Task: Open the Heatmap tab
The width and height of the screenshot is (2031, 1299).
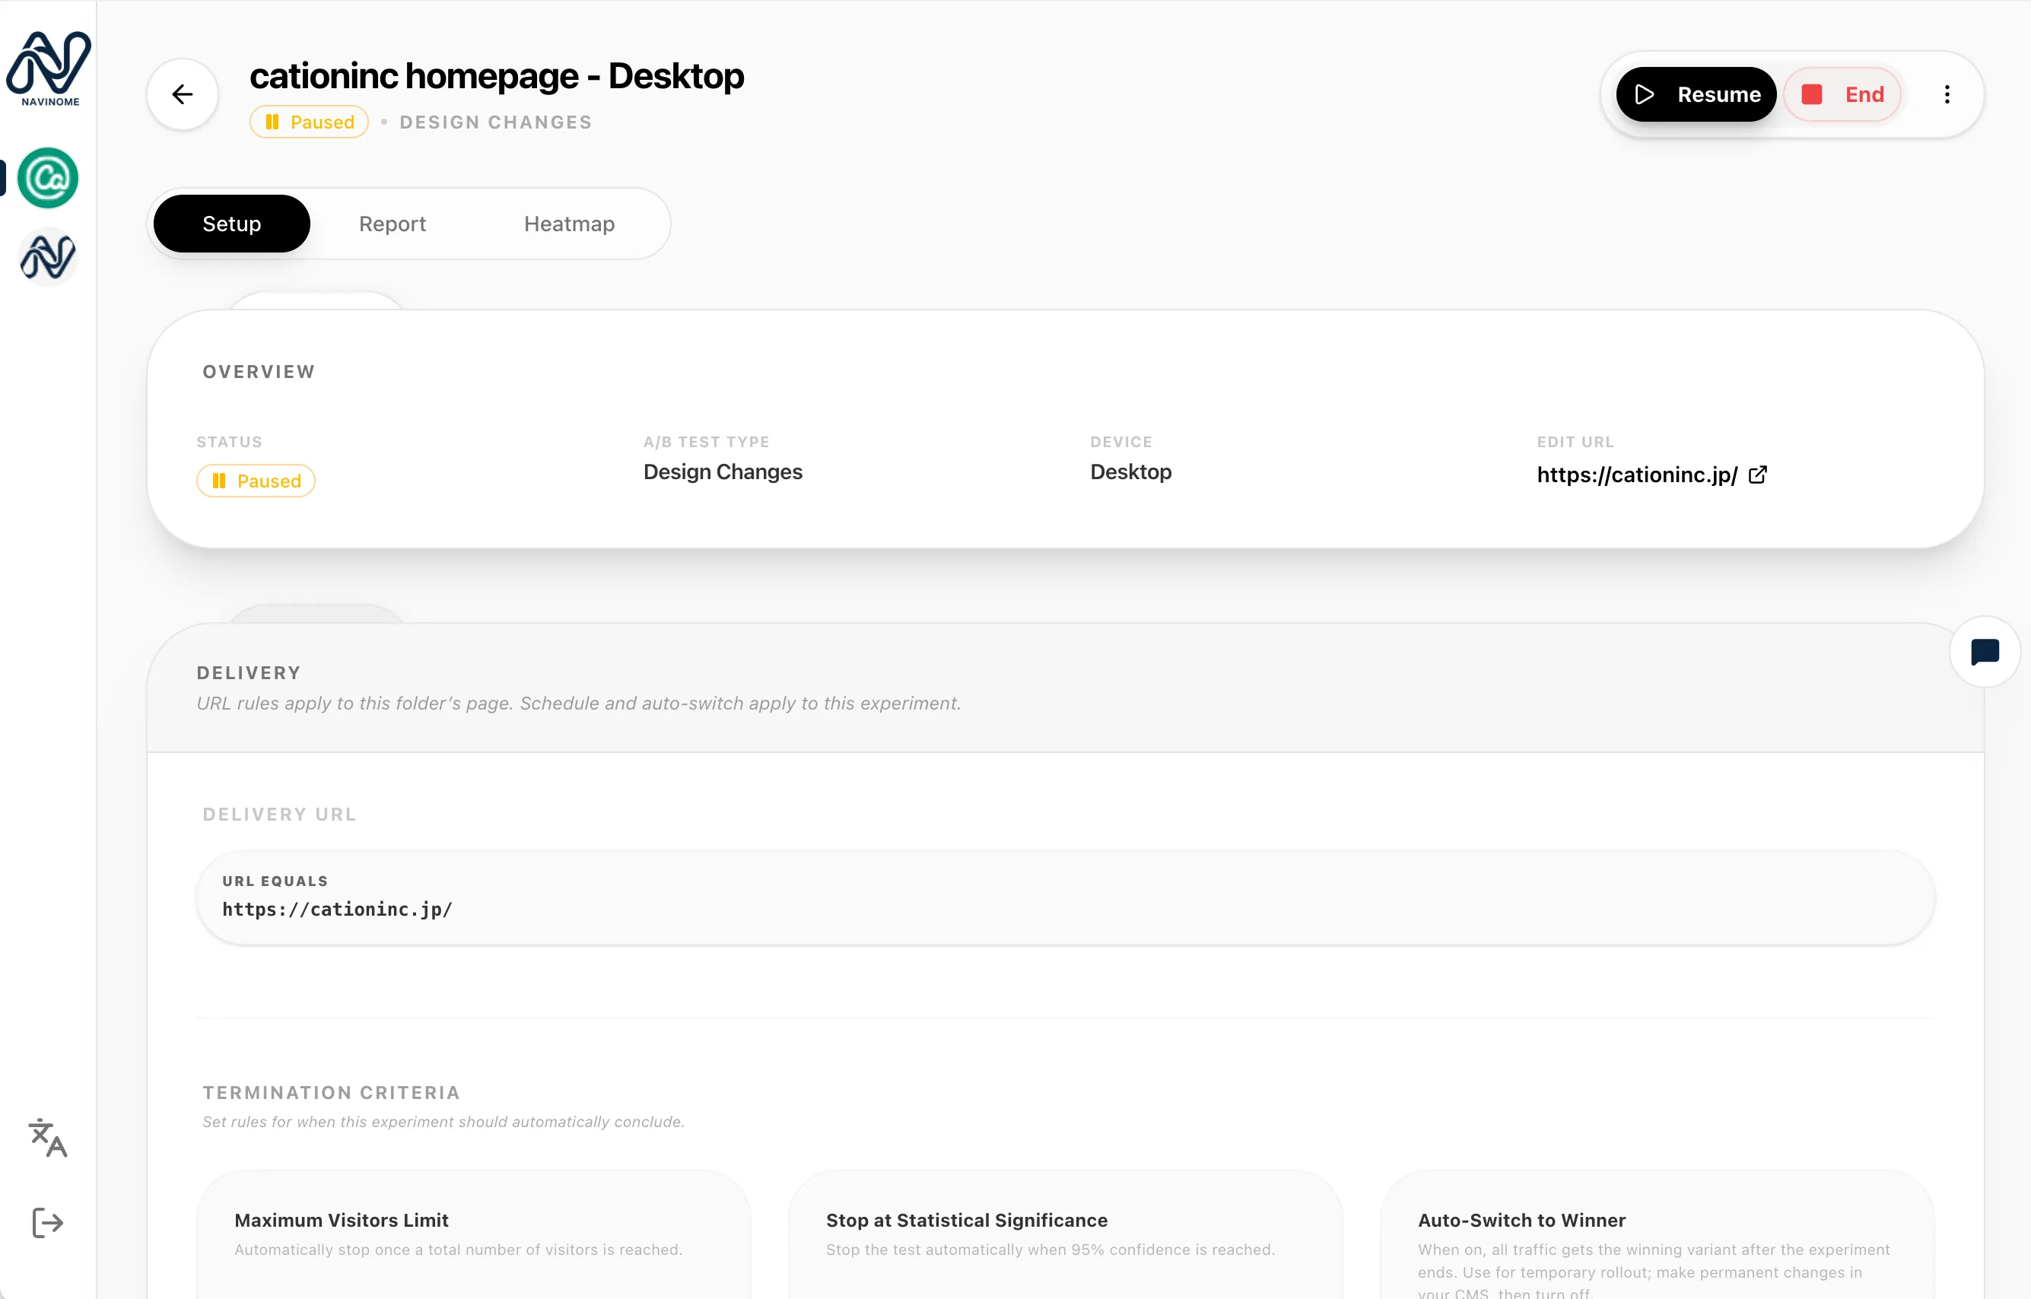Action: [x=569, y=224]
